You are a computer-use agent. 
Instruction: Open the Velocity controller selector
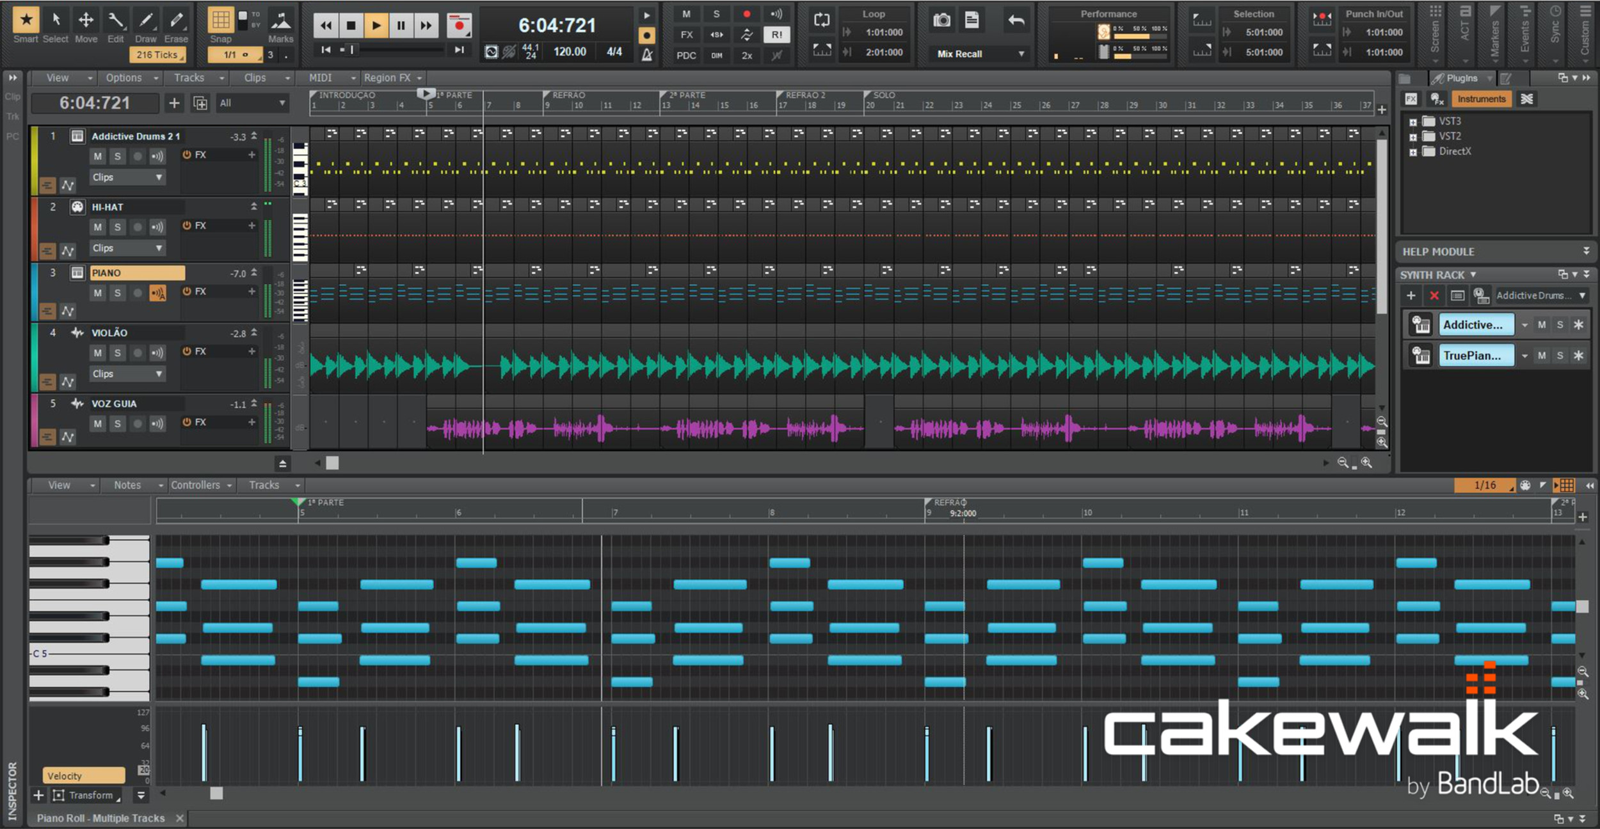point(83,776)
